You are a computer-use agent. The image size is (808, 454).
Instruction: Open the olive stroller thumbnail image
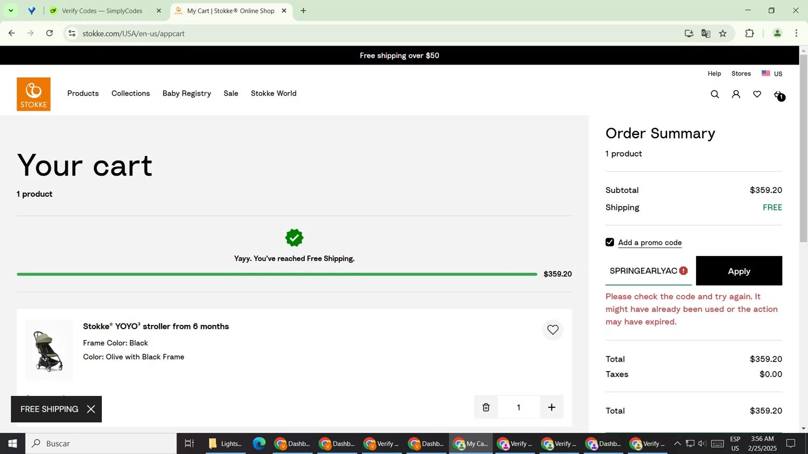tap(49, 350)
